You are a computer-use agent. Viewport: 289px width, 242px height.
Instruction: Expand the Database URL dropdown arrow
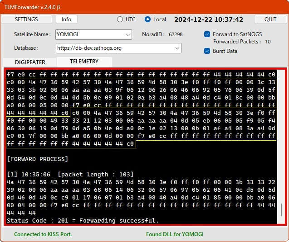tap(176, 48)
